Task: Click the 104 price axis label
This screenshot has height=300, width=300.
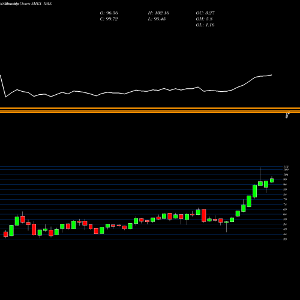Action: [x=286, y=175]
